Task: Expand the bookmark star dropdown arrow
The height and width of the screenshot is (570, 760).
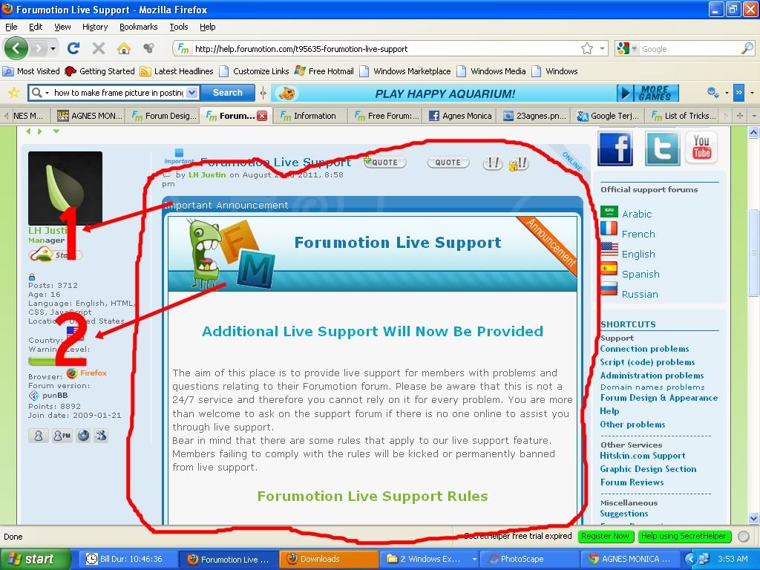Action: click(601, 48)
